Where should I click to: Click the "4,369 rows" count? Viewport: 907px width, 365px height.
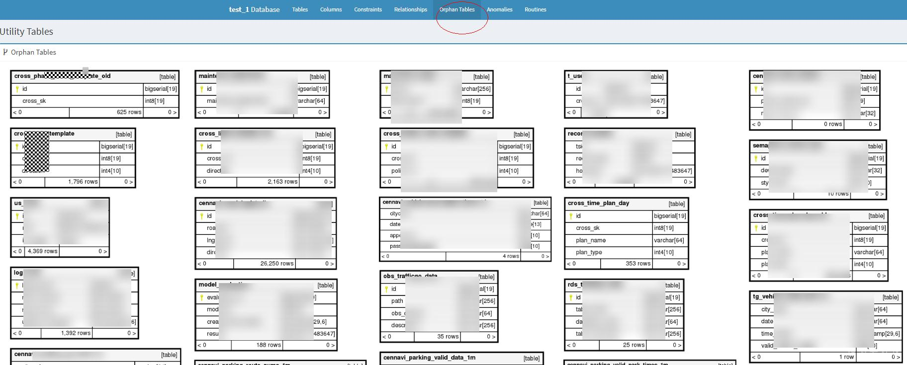[43, 251]
